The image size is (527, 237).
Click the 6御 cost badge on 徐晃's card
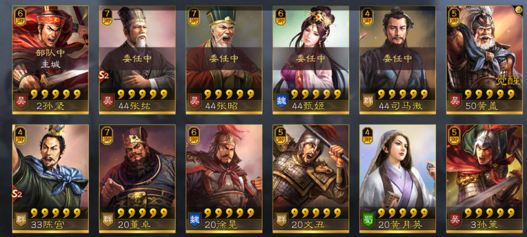pos(194,136)
